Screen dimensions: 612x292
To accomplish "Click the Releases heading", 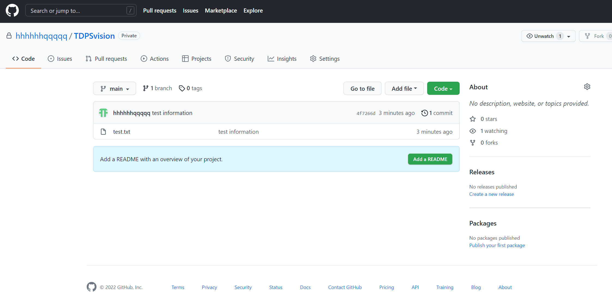I will pyautogui.click(x=482, y=172).
